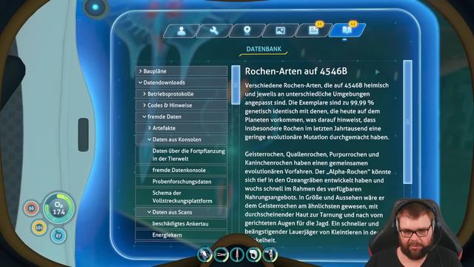Select the fifth quick slot tool

tap(270, 255)
